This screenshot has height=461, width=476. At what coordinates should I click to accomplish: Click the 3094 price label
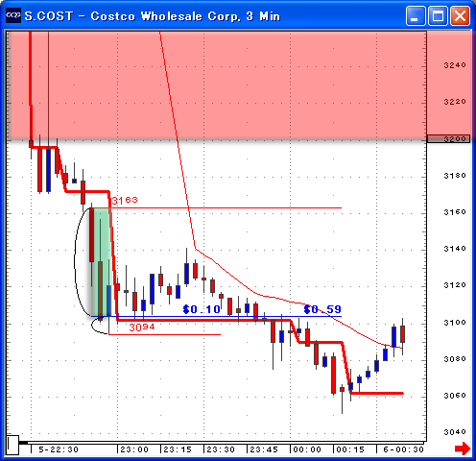click(142, 328)
